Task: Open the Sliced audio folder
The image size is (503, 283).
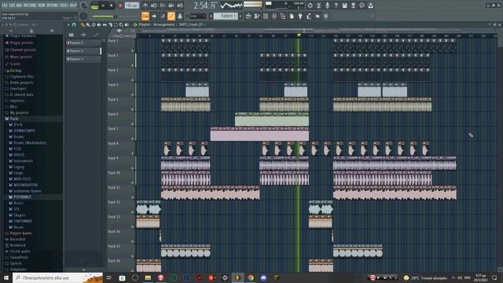Action: tap(20, 252)
